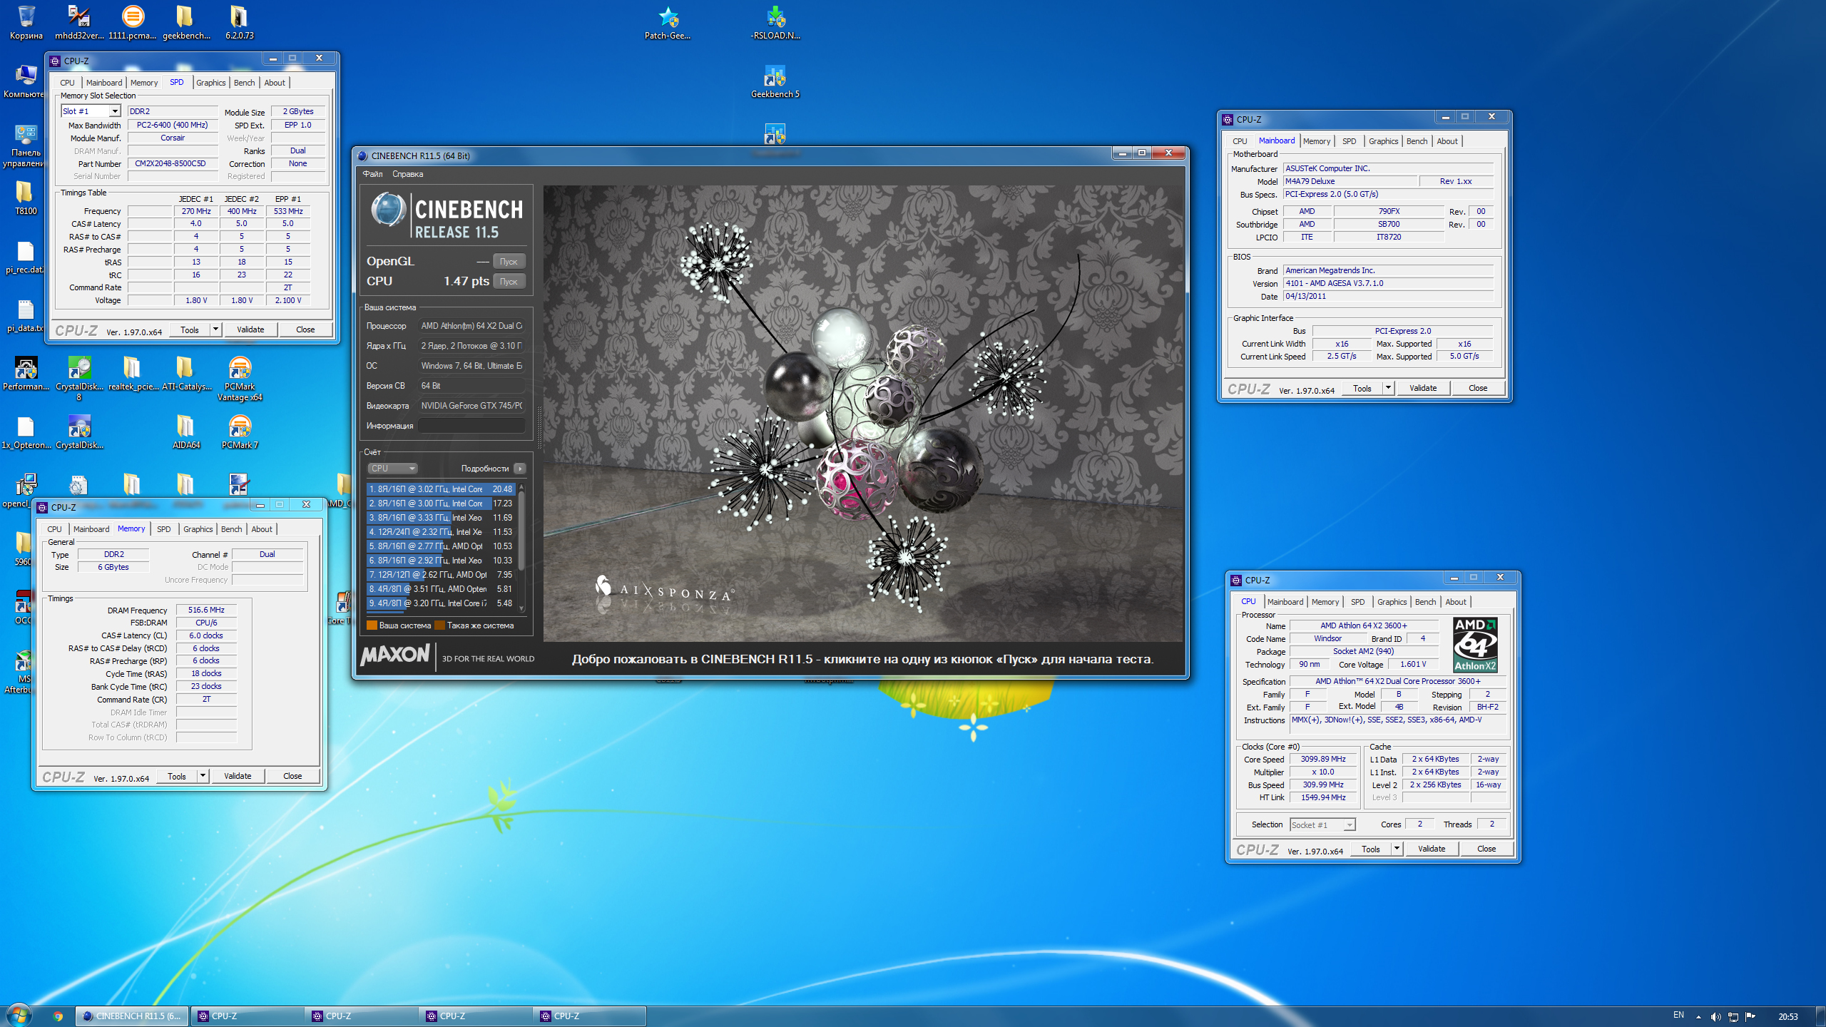Show hidden system tray icons
This screenshot has height=1027, width=1826.
1698,1016
